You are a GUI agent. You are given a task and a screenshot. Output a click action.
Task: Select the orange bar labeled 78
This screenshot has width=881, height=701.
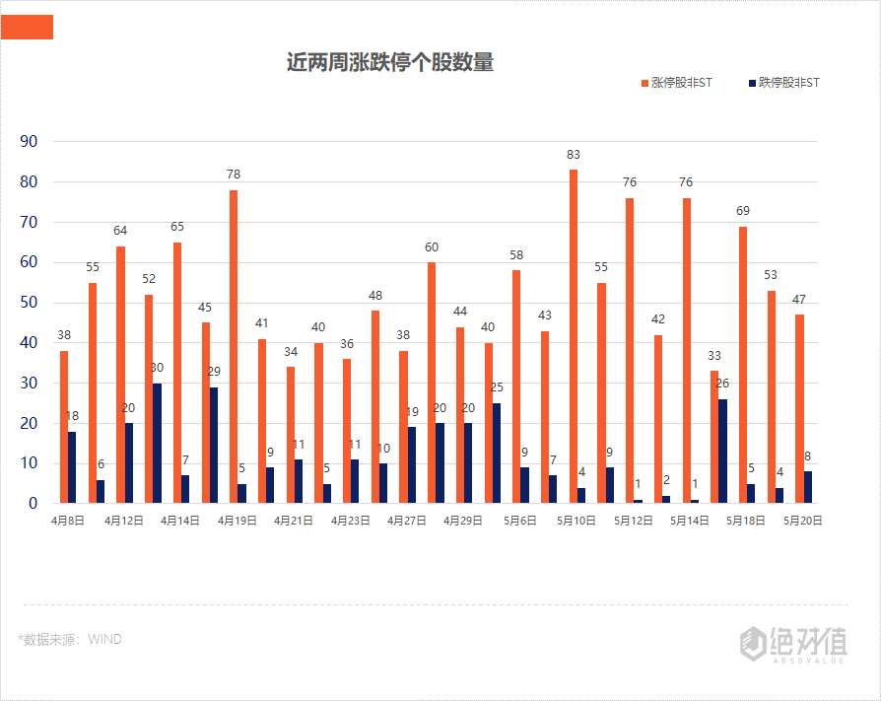234,345
